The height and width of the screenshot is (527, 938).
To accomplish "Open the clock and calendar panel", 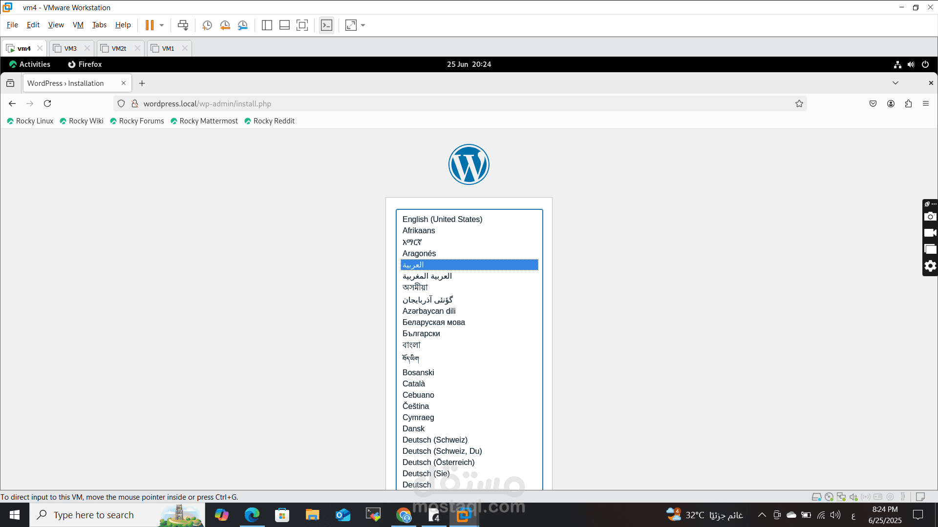I will (469, 64).
